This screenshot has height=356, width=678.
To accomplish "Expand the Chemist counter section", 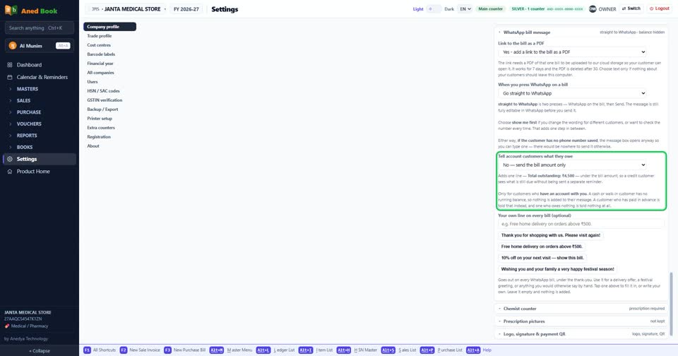I will [581, 309].
